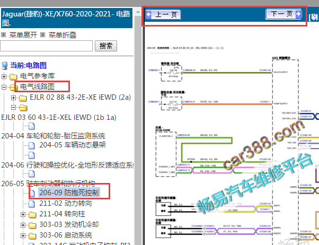
Task: Click the 菜单折叠 list icon
Action: 42,35
